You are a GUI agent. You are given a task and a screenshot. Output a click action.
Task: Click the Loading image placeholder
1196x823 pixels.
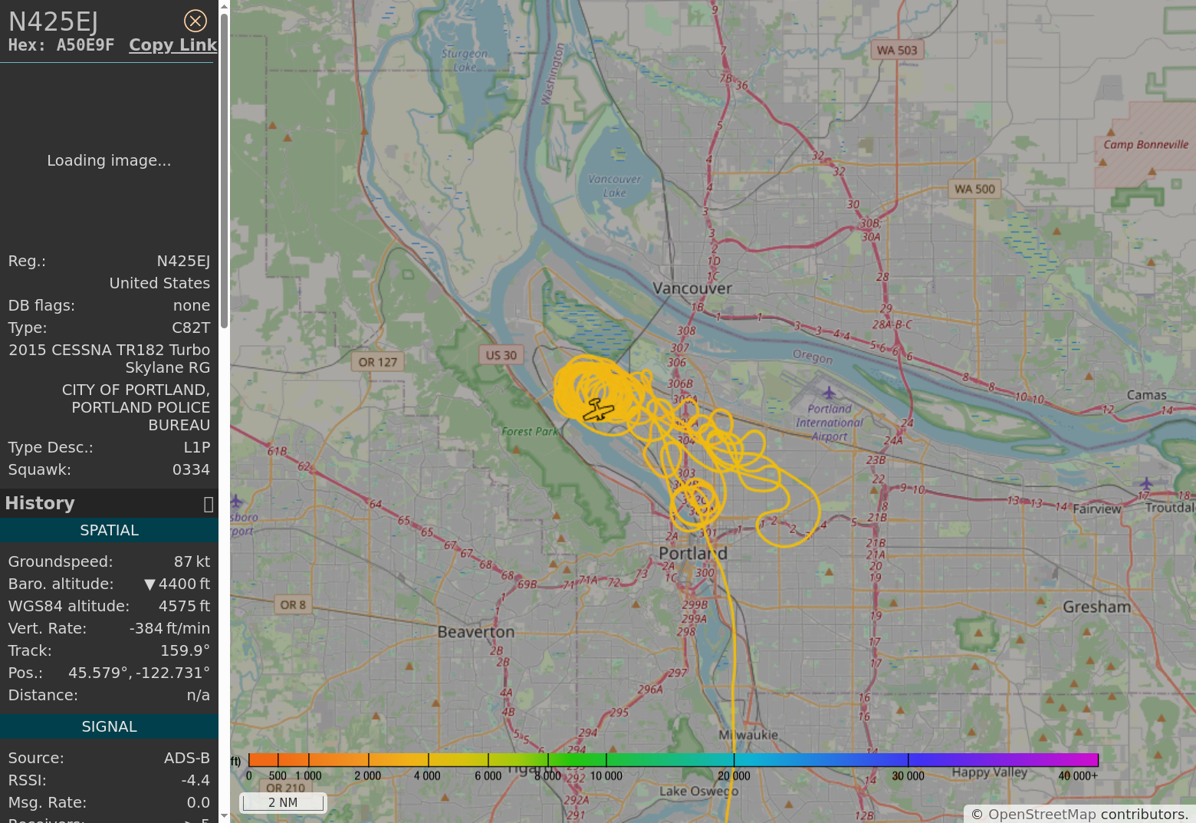pos(109,160)
